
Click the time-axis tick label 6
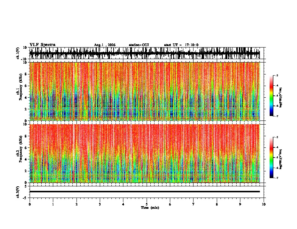click(170, 204)
